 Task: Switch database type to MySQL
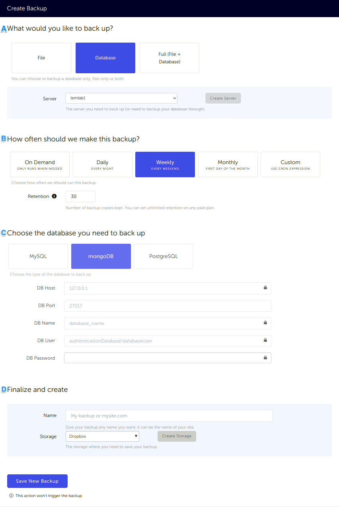pyautogui.click(x=38, y=256)
